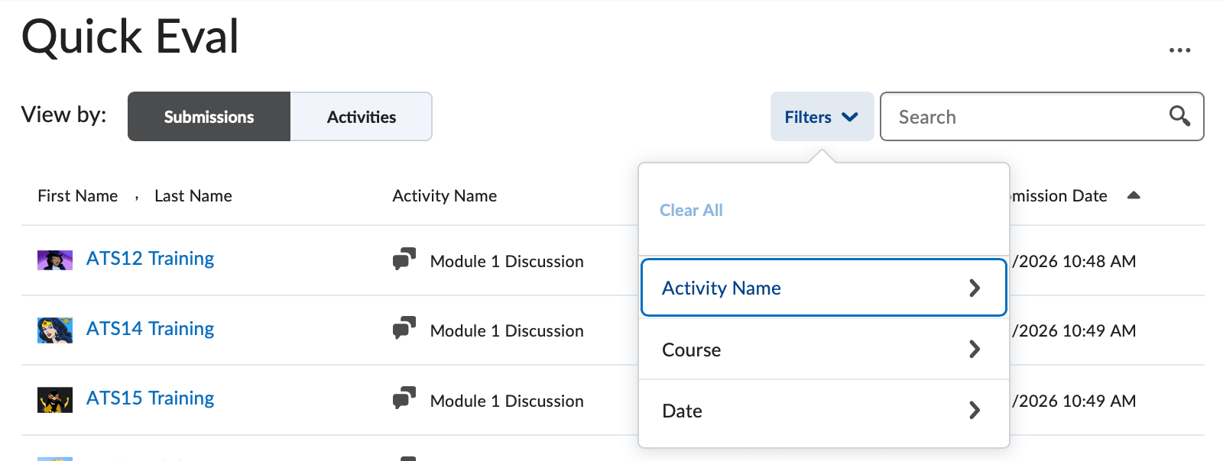The image size is (1223, 461).
Task: Sort by First Name column
Action: (78, 196)
